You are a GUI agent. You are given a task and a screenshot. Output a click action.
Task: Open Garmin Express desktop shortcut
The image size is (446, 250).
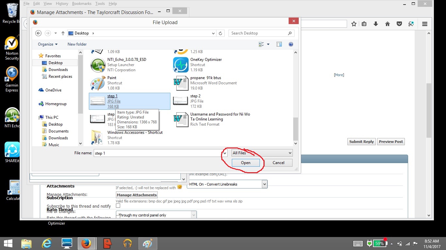pyautogui.click(x=12, y=79)
